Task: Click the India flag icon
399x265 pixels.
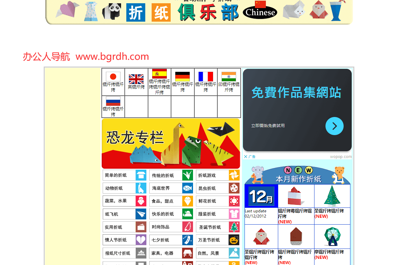Action: pyautogui.click(x=229, y=77)
